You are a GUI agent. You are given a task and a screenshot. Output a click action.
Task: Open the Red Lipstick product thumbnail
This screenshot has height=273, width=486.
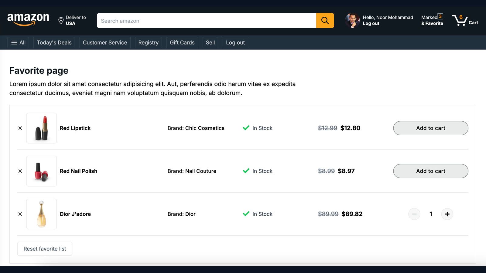(x=42, y=128)
